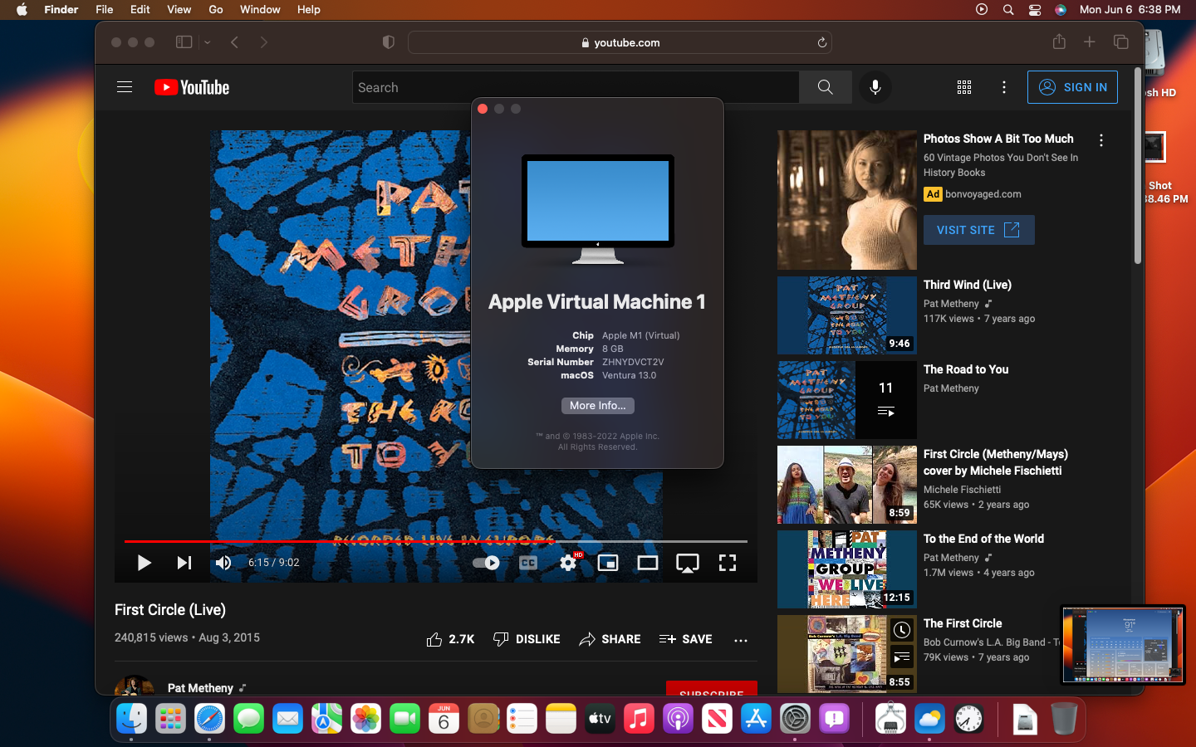The image size is (1196, 747).
Task: Launch Music from the Dock
Action: point(639,718)
